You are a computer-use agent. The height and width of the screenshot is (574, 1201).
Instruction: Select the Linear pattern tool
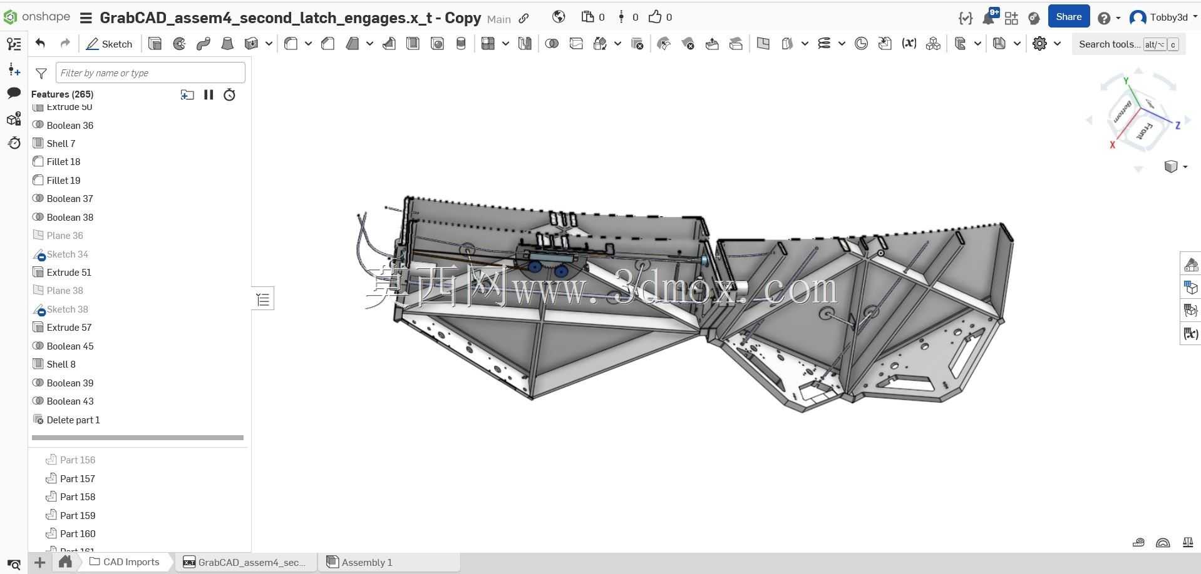coord(488,44)
